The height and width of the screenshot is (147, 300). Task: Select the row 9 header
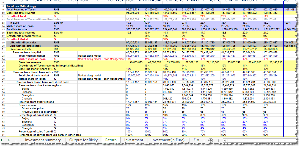point(3,10)
